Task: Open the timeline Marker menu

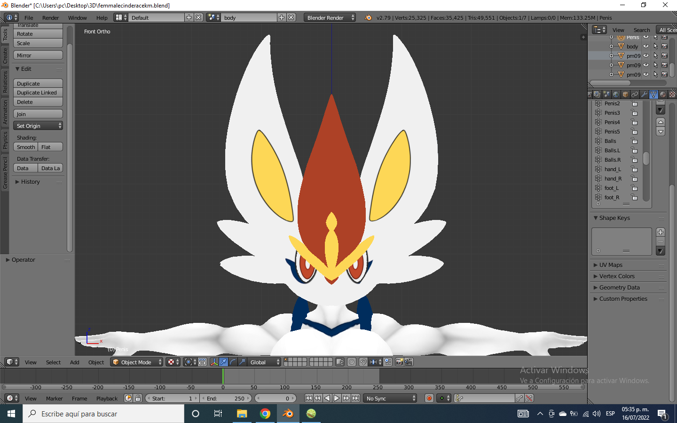Action: pos(54,399)
